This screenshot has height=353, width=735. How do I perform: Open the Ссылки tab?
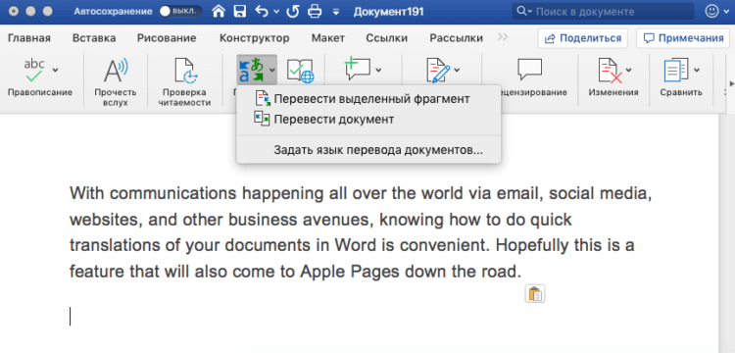[386, 38]
